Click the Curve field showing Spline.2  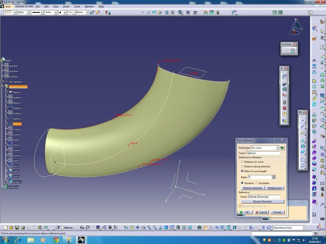[263, 153]
